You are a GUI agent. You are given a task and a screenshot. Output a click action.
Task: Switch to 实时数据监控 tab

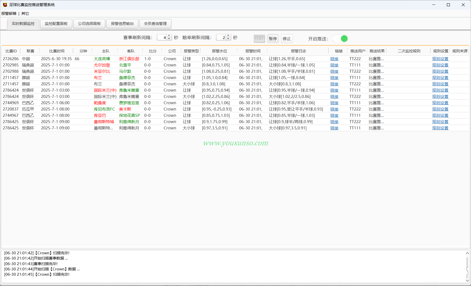23,24
